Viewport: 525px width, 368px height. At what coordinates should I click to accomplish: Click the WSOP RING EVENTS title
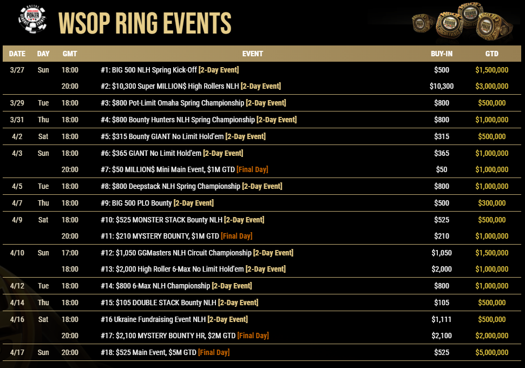(145, 23)
